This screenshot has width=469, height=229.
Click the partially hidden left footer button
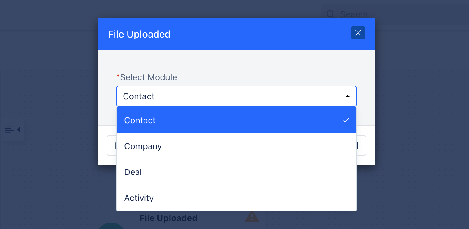pos(111,145)
